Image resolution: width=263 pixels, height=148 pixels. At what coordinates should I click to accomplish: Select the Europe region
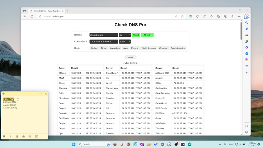point(135,48)
